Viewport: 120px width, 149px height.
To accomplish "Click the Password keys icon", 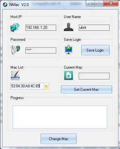I will pos(16,50).
